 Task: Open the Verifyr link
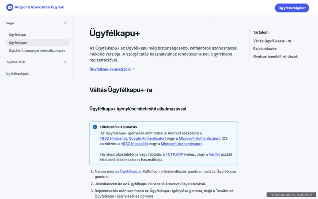point(214,154)
